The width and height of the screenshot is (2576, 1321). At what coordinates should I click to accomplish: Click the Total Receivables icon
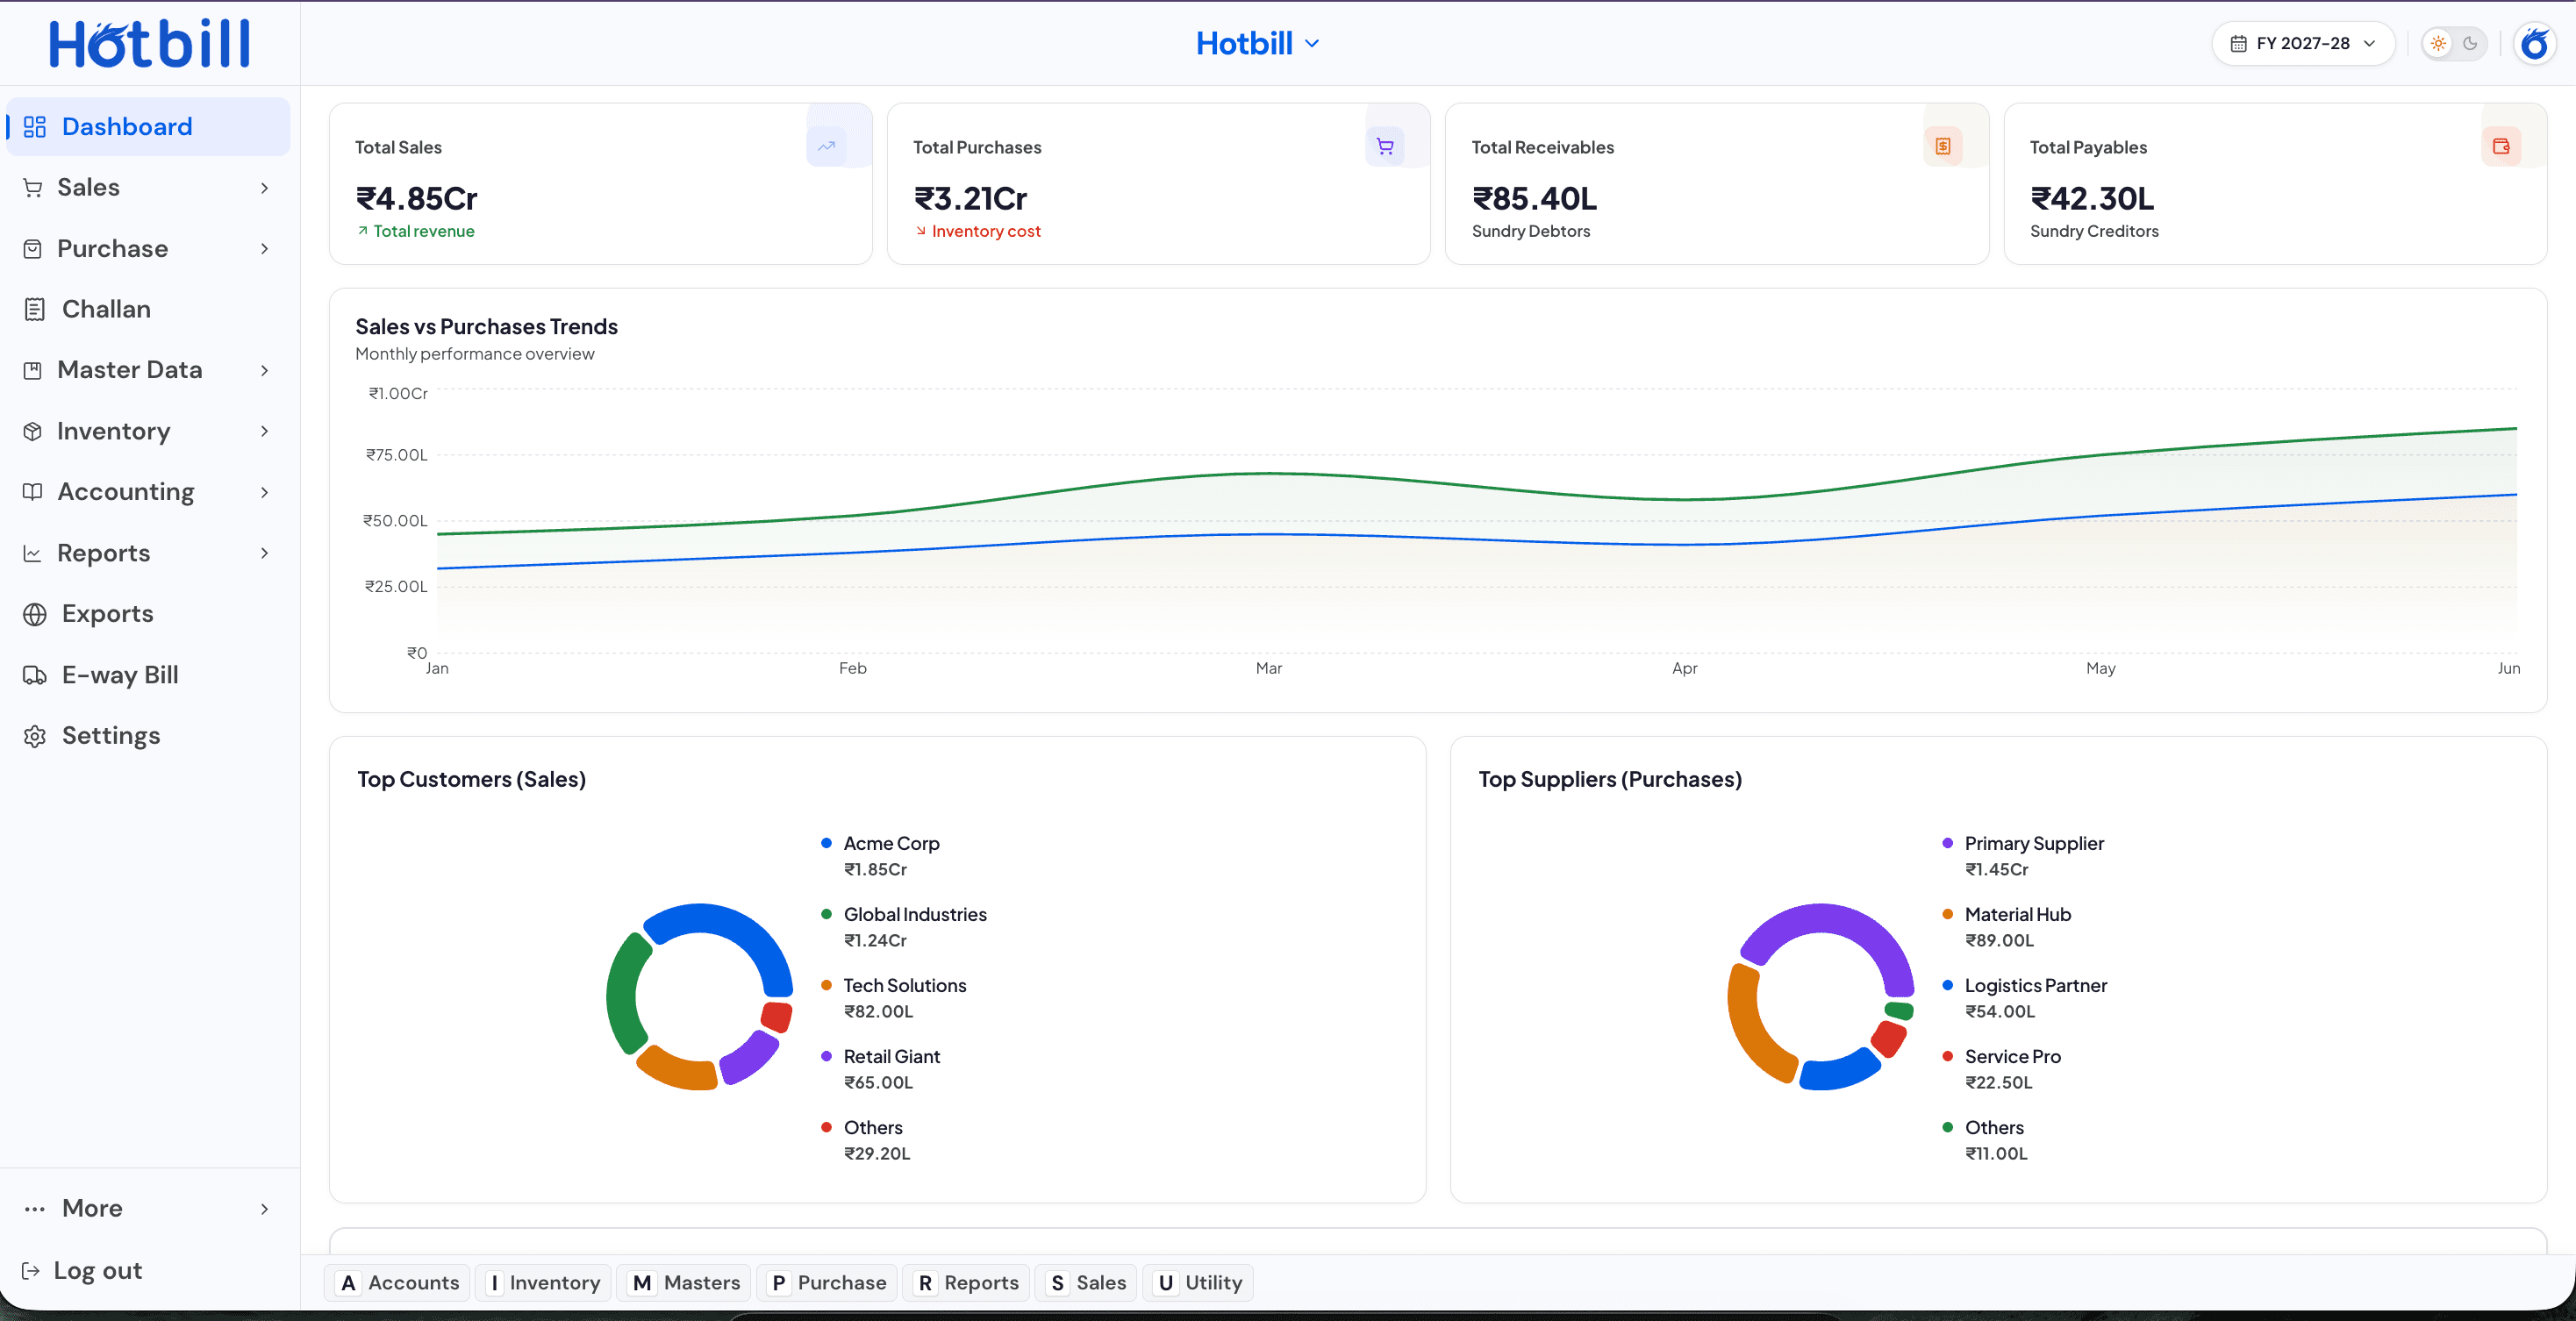coord(1943,147)
